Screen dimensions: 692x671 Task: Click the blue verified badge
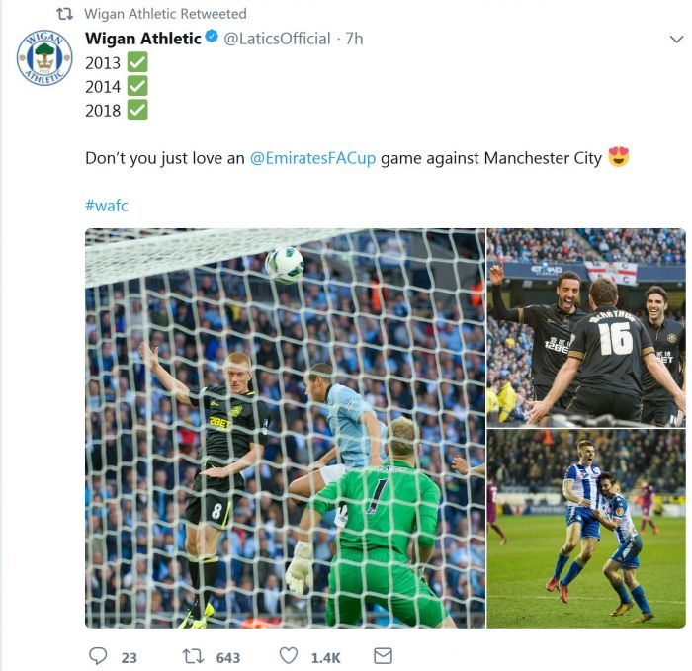point(212,37)
